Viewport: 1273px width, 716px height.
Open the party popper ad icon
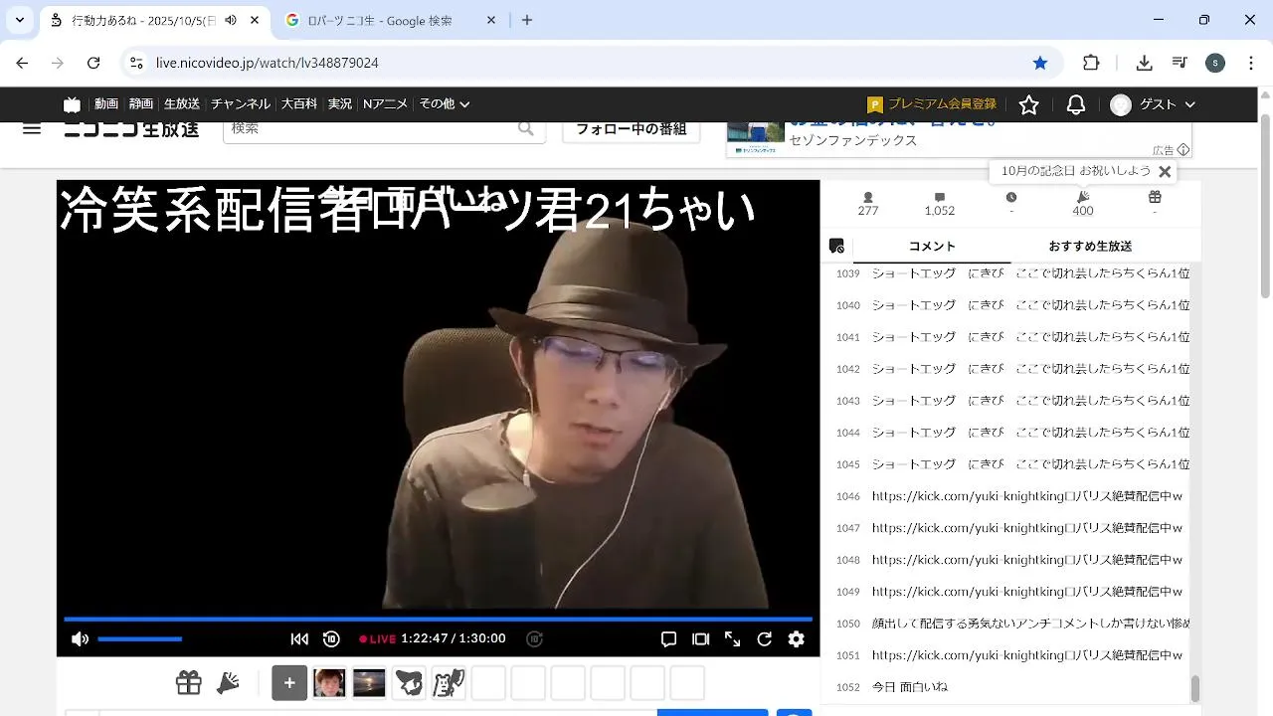tap(229, 683)
